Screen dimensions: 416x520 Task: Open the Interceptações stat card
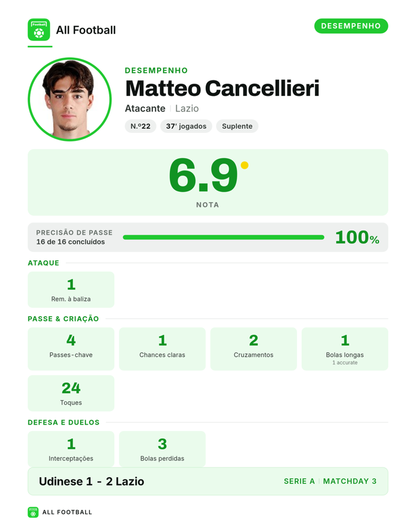[x=71, y=449]
